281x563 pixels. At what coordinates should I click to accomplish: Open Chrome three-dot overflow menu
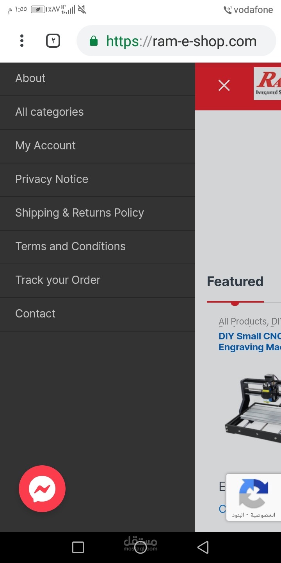click(22, 41)
